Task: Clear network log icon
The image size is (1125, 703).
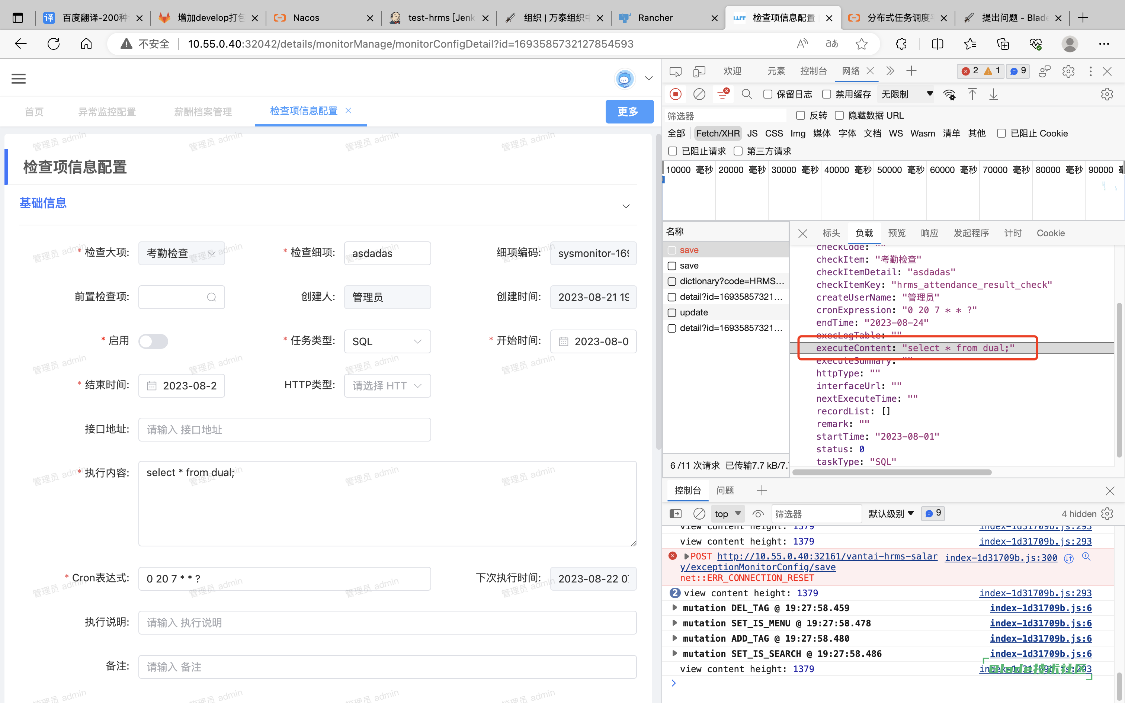Action: tap(699, 94)
